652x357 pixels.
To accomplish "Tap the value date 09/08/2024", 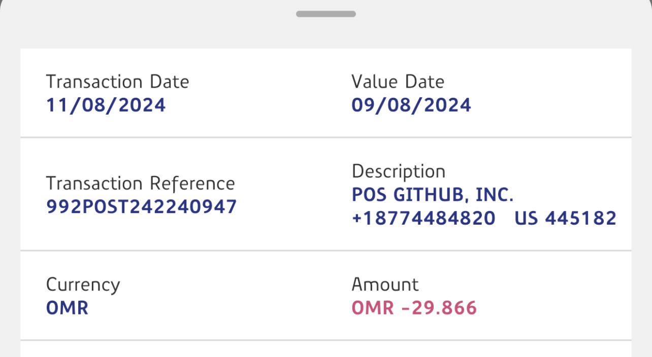I will click(411, 105).
